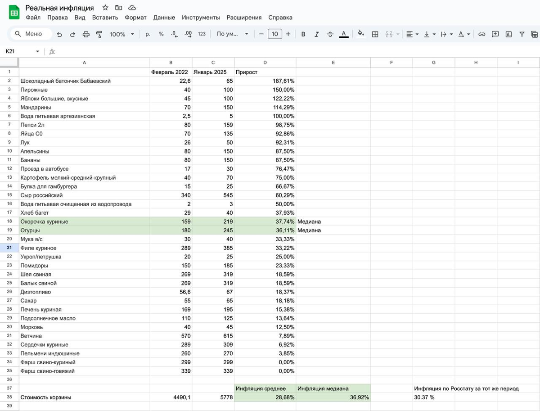Click the document title Реальная инфляция
This screenshot has width=540, height=411.
coord(60,8)
